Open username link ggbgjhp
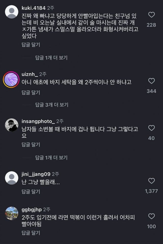This screenshot has width=163, height=244. tap(32, 209)
